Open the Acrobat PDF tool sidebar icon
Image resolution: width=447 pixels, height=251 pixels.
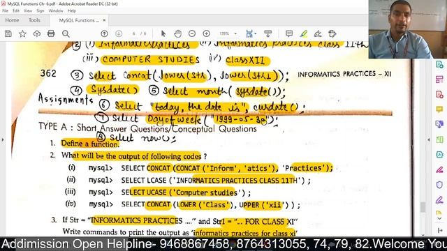[439, 155]
